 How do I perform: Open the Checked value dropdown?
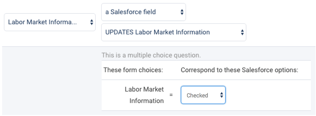[x=203, y=95]
